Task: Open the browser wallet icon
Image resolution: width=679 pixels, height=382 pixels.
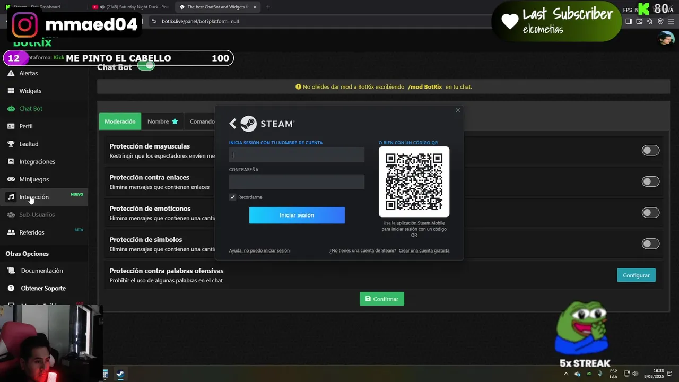Action: (639, 21)
